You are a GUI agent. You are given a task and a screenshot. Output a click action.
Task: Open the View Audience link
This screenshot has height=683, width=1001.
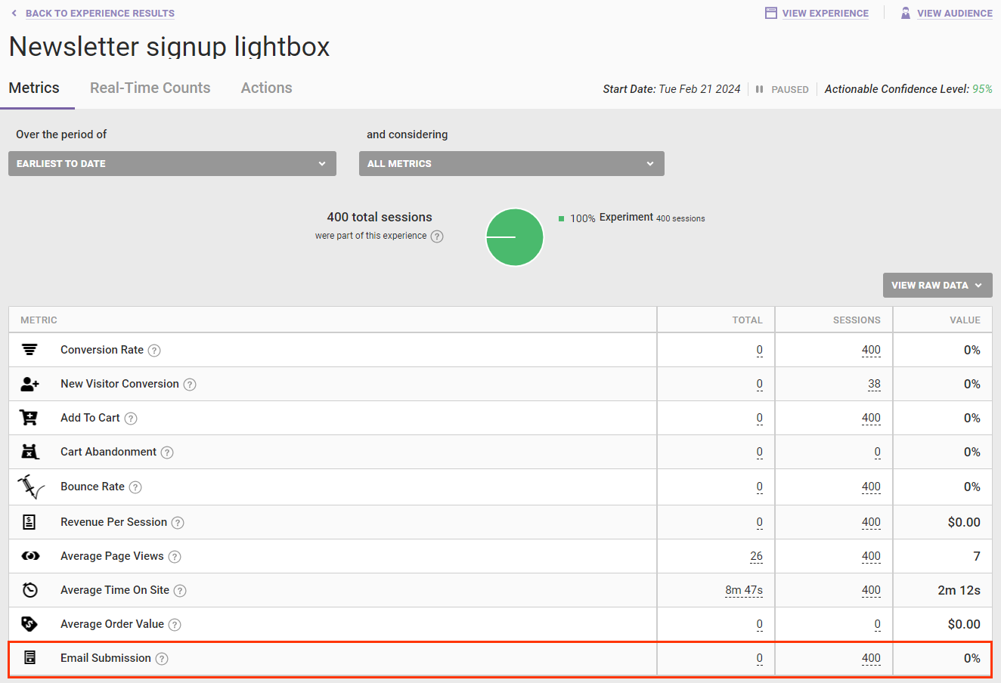[955, 13]
